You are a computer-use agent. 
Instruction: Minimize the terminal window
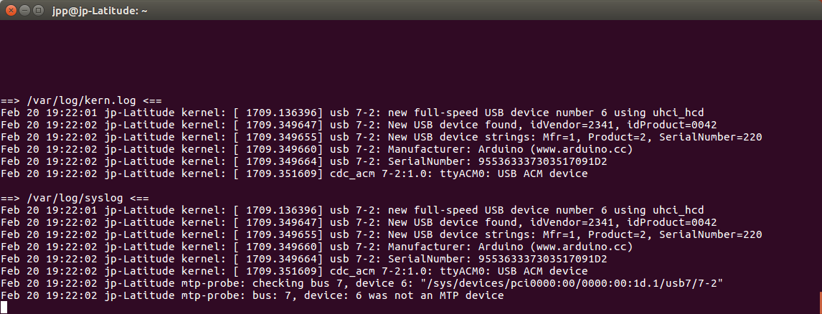(x=24, y=11)
